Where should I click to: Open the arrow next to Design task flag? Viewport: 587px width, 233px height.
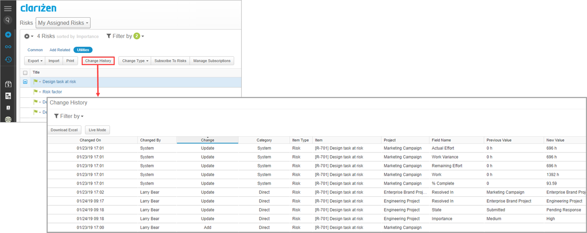click(40, 82)
